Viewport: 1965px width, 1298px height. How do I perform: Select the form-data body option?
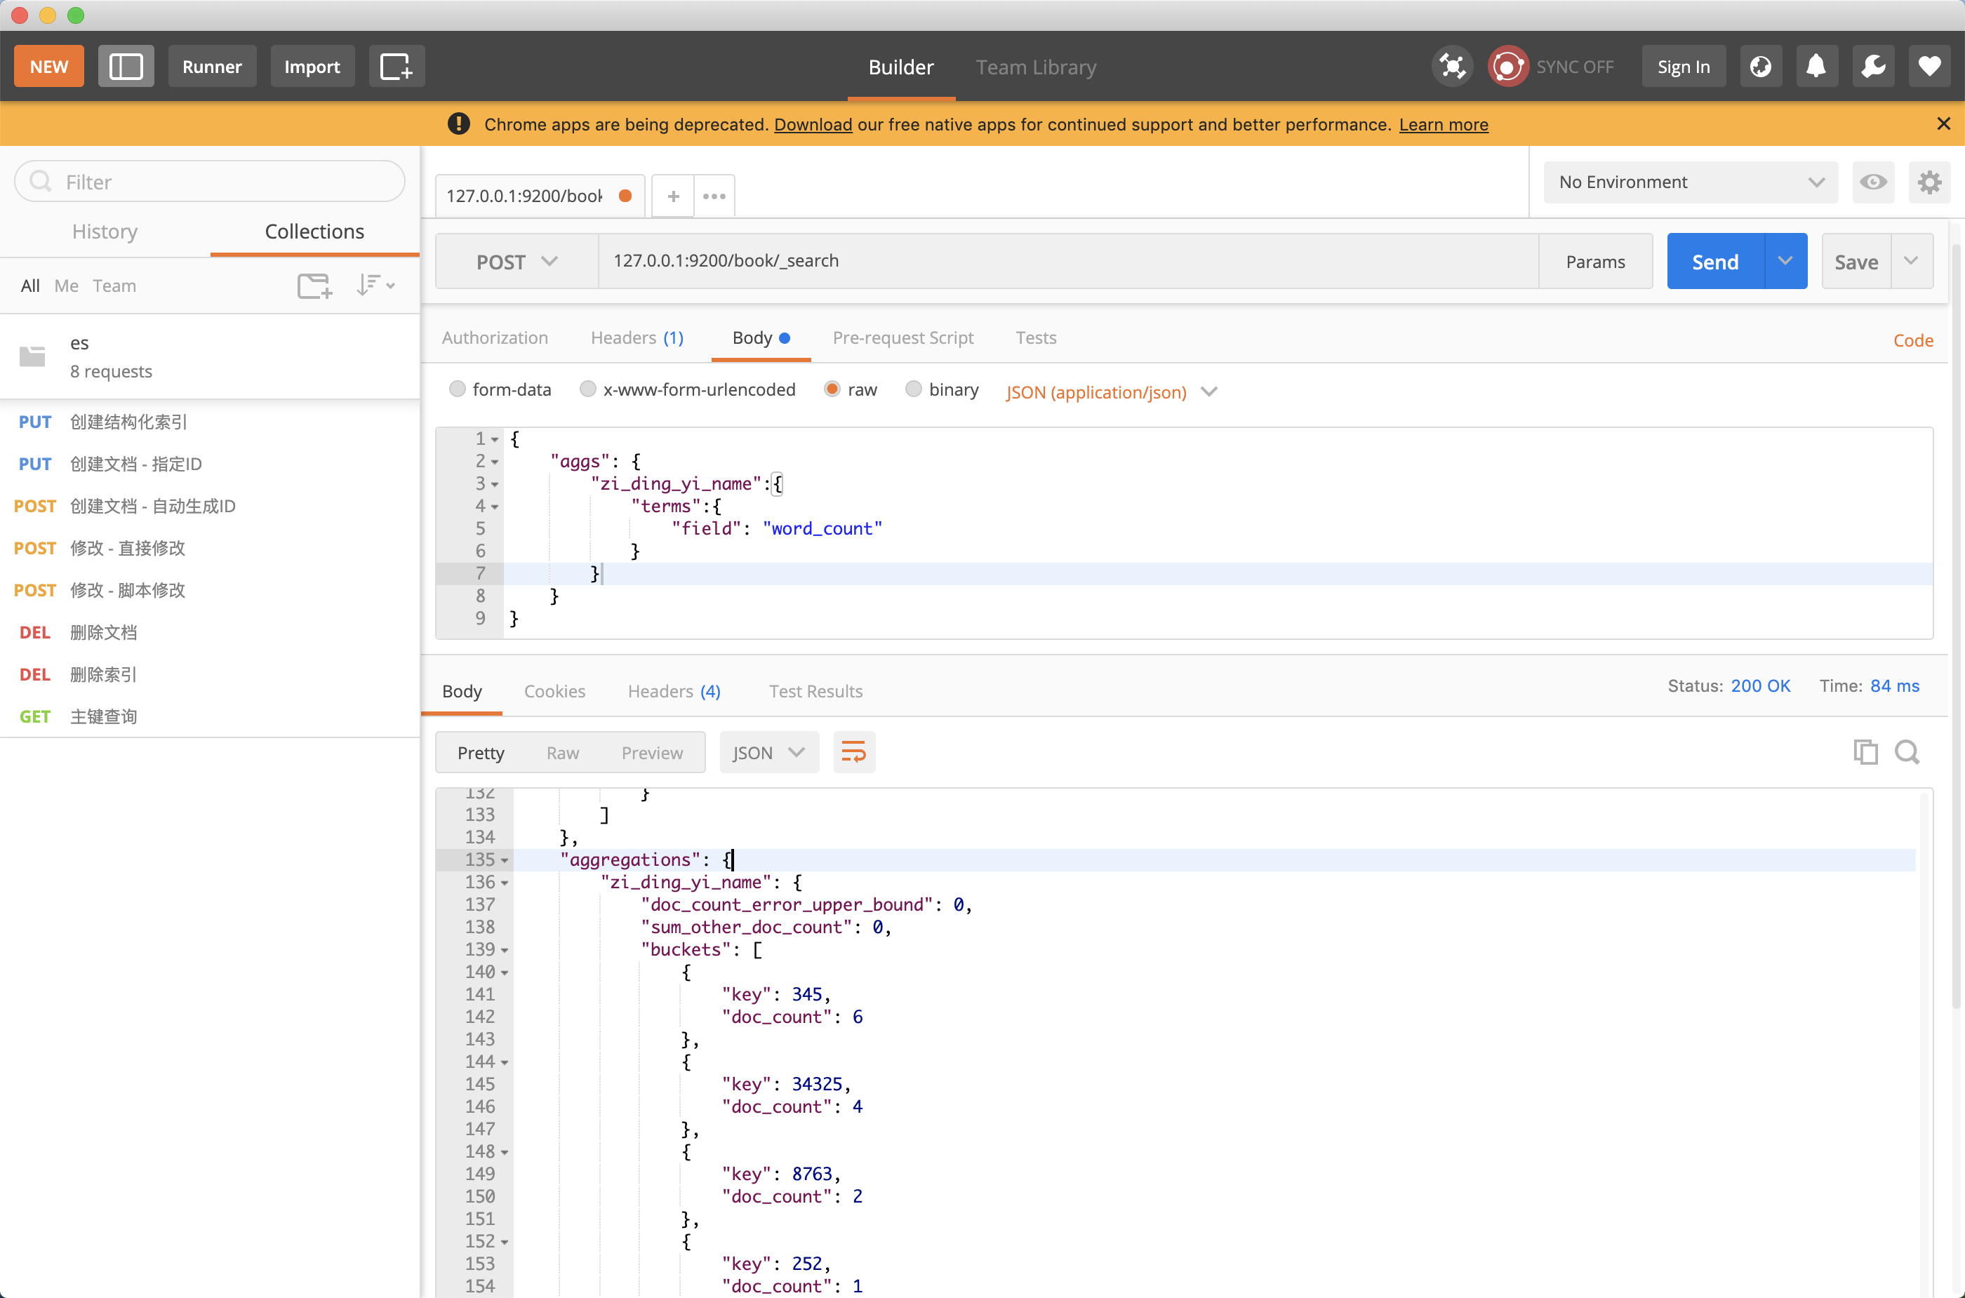point(457,389)
